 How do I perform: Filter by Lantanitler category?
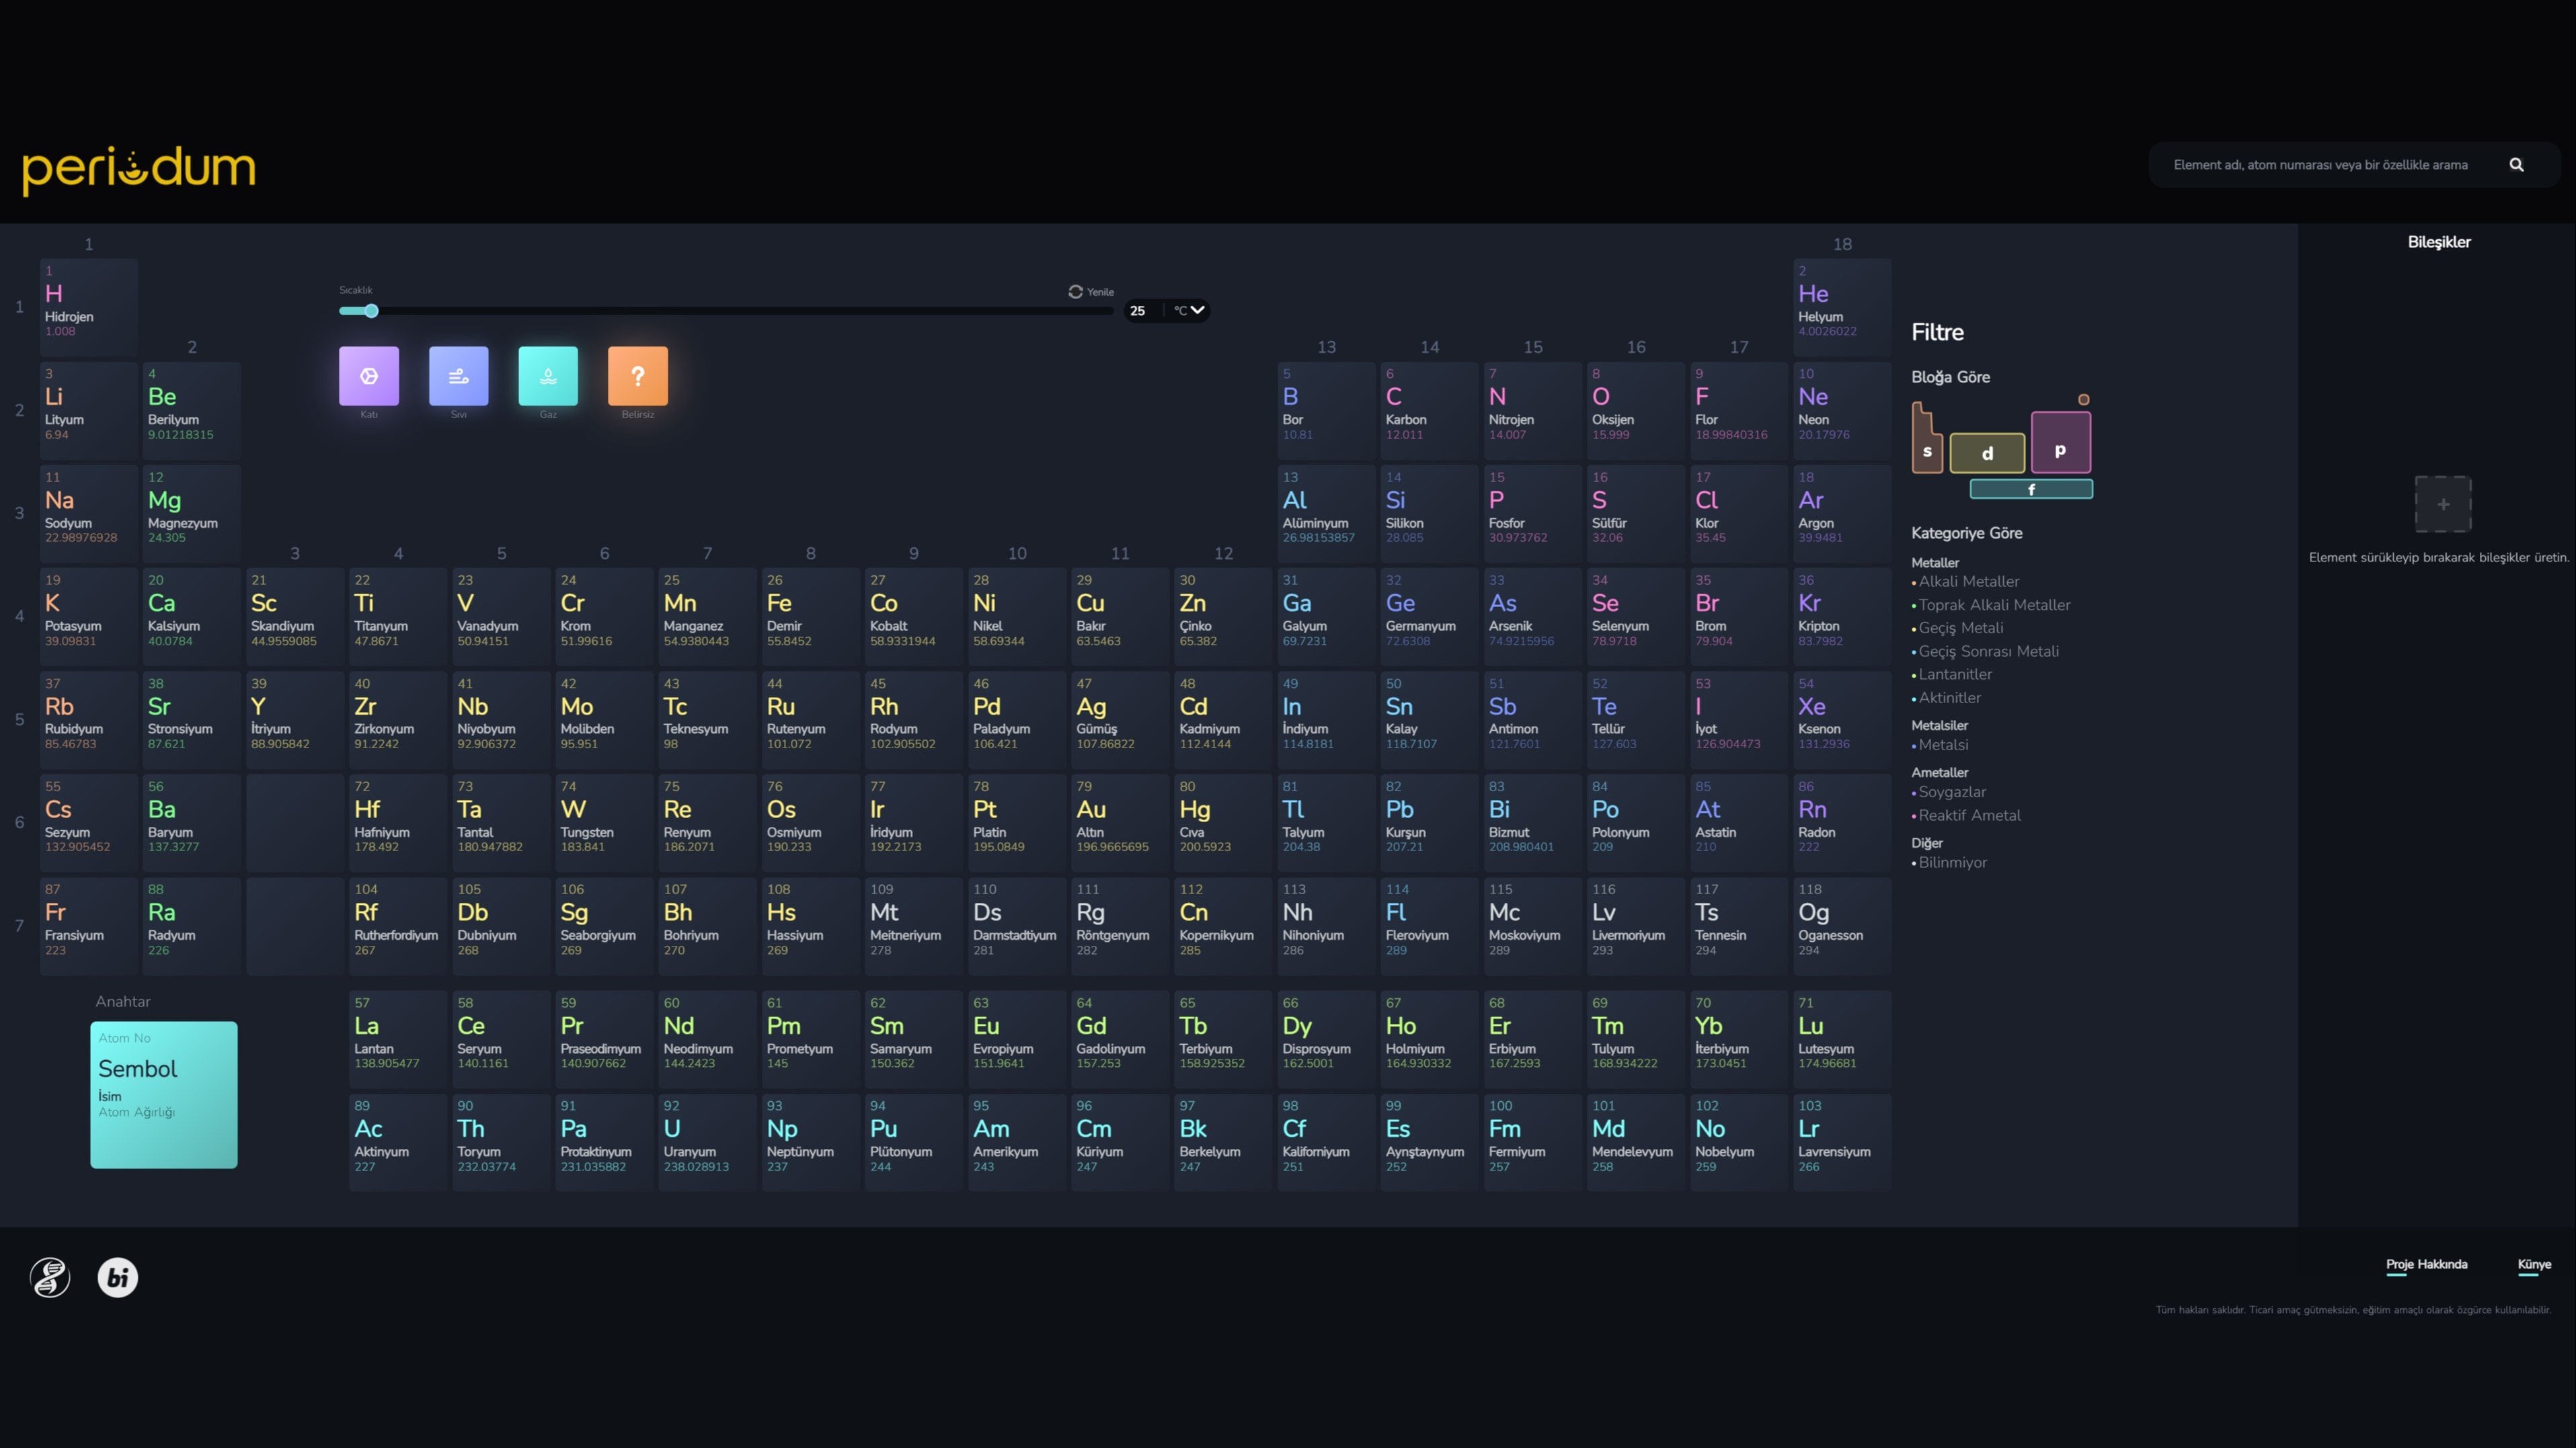pos(1954,674)
